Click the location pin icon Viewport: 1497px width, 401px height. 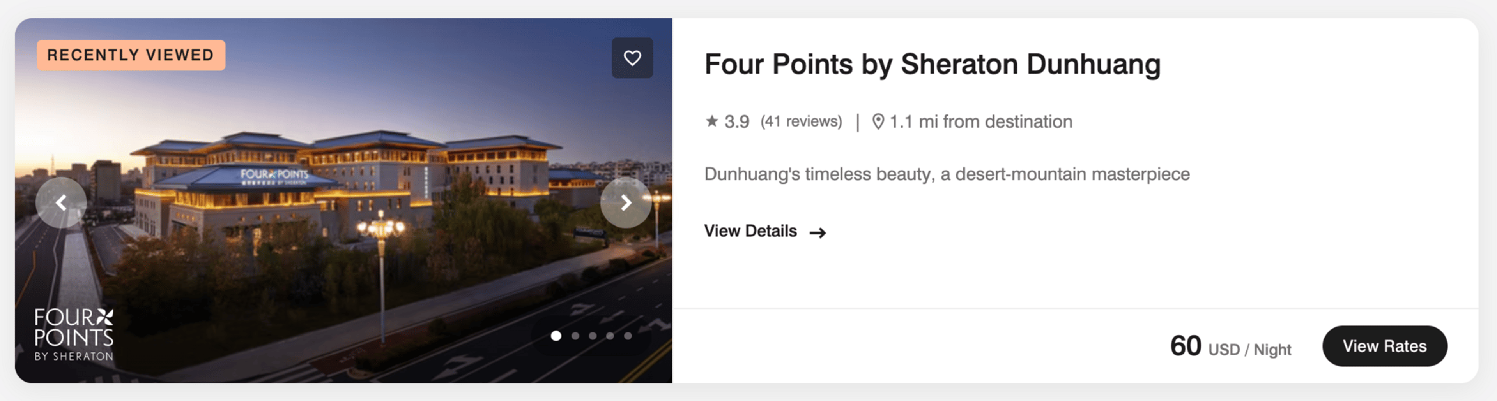tap(878, 121)
